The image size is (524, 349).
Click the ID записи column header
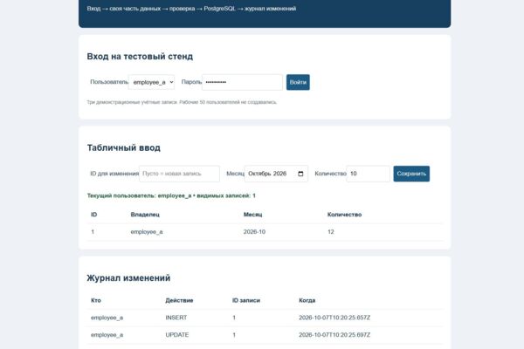[246, 300]
